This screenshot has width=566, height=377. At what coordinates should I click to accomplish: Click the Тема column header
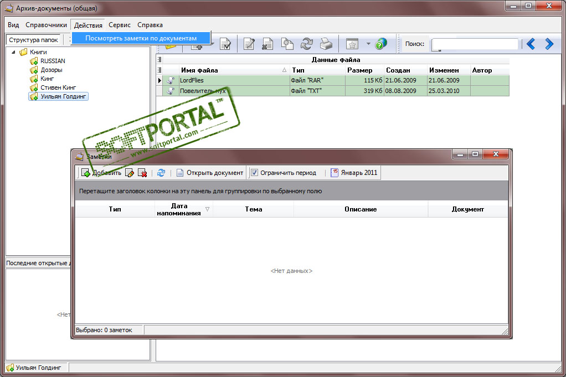coord(254,209)
